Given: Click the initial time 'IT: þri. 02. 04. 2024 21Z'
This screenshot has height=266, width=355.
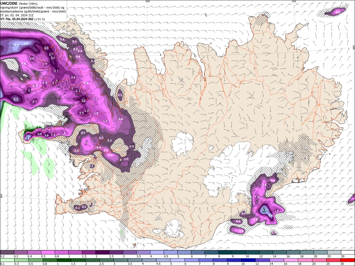Looking at the screenshot, I should 17,15.
